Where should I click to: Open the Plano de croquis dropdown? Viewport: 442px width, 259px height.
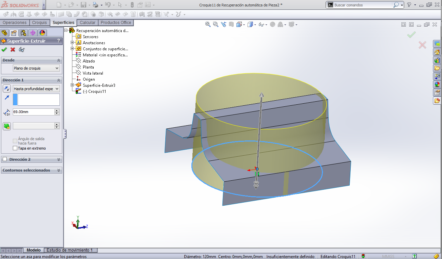coord(36,68)
